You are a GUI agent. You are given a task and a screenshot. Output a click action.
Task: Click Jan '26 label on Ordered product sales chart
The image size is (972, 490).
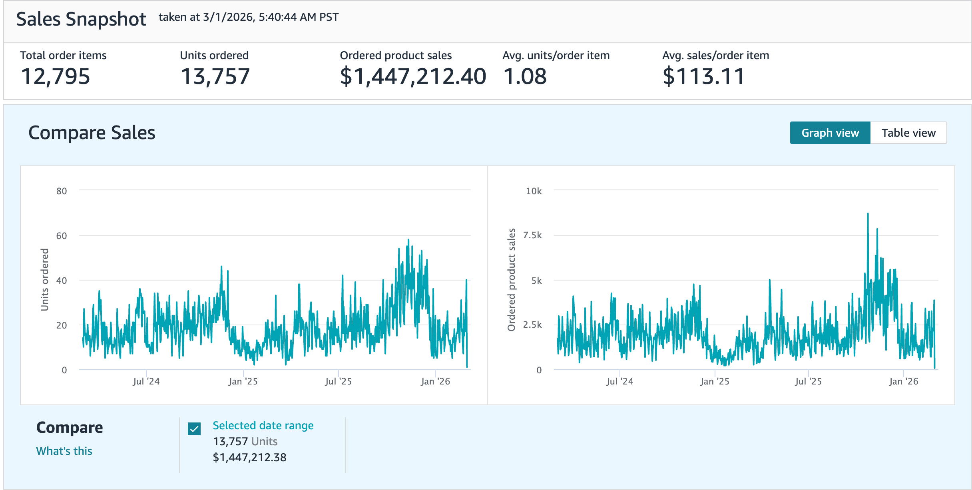(903, 381)
